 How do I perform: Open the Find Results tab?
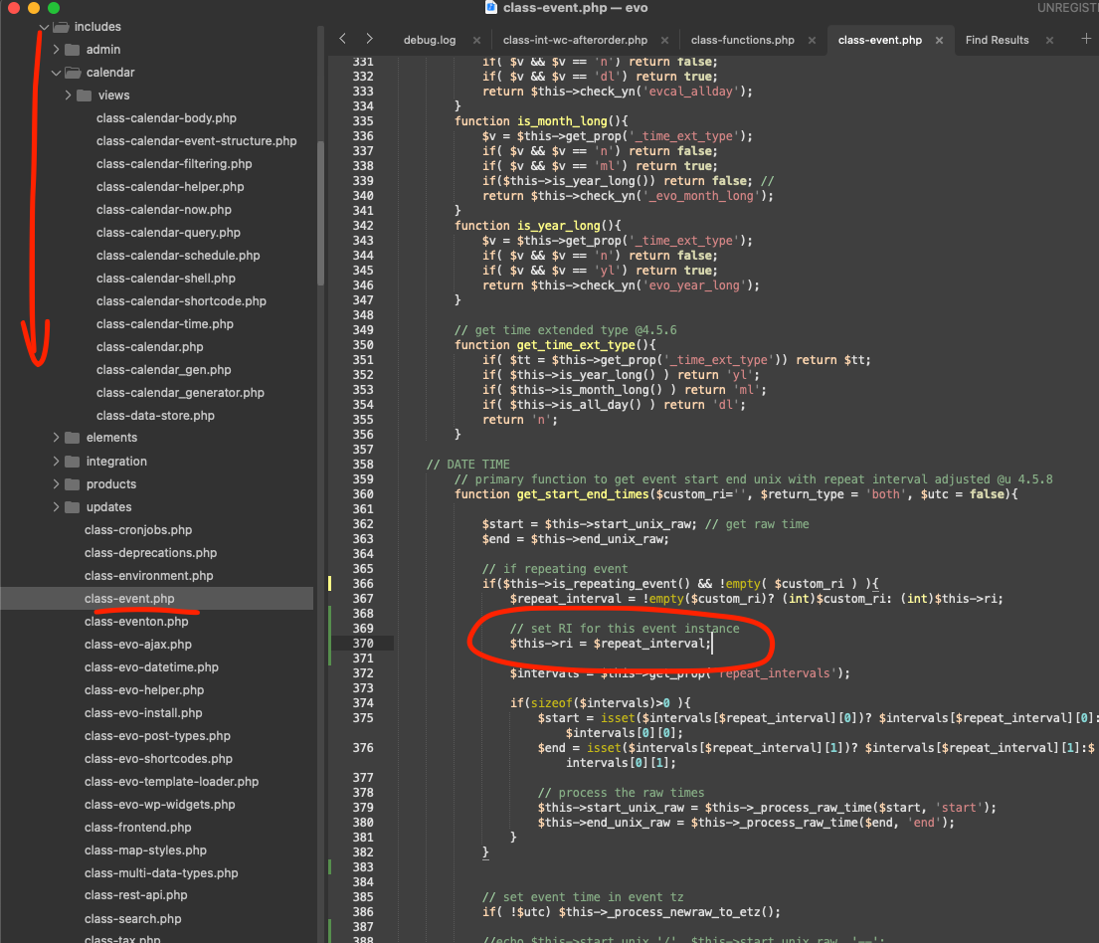point(997,40)
